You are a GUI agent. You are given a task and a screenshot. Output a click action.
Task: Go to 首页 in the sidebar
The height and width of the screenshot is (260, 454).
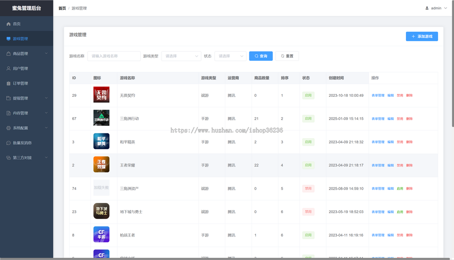coord(26,24)
